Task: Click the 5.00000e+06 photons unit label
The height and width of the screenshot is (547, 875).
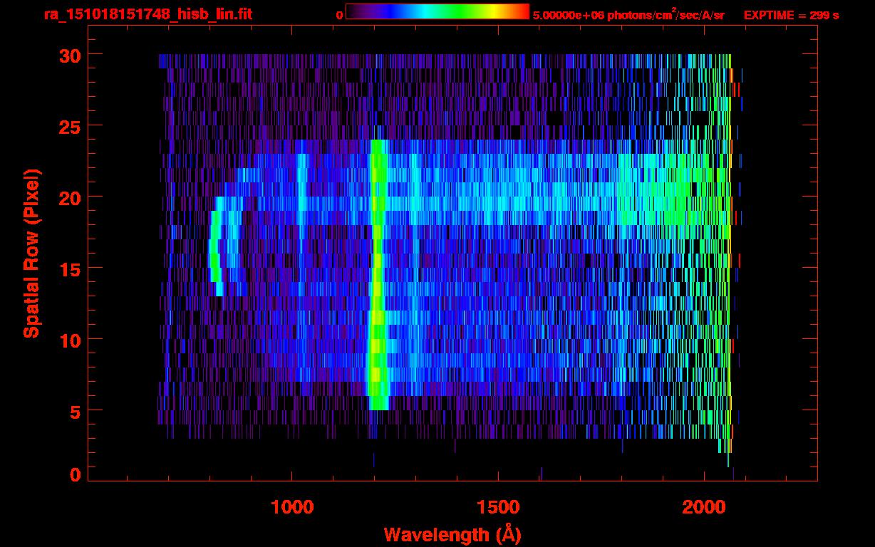Action: pyautogui.click(x=628, y=14)
